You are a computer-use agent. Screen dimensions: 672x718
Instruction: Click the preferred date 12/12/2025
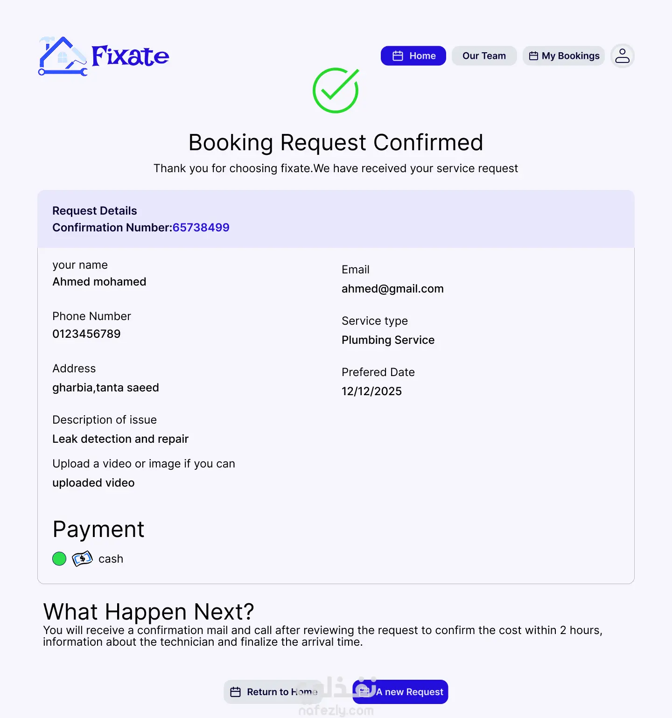pos(371,391)
